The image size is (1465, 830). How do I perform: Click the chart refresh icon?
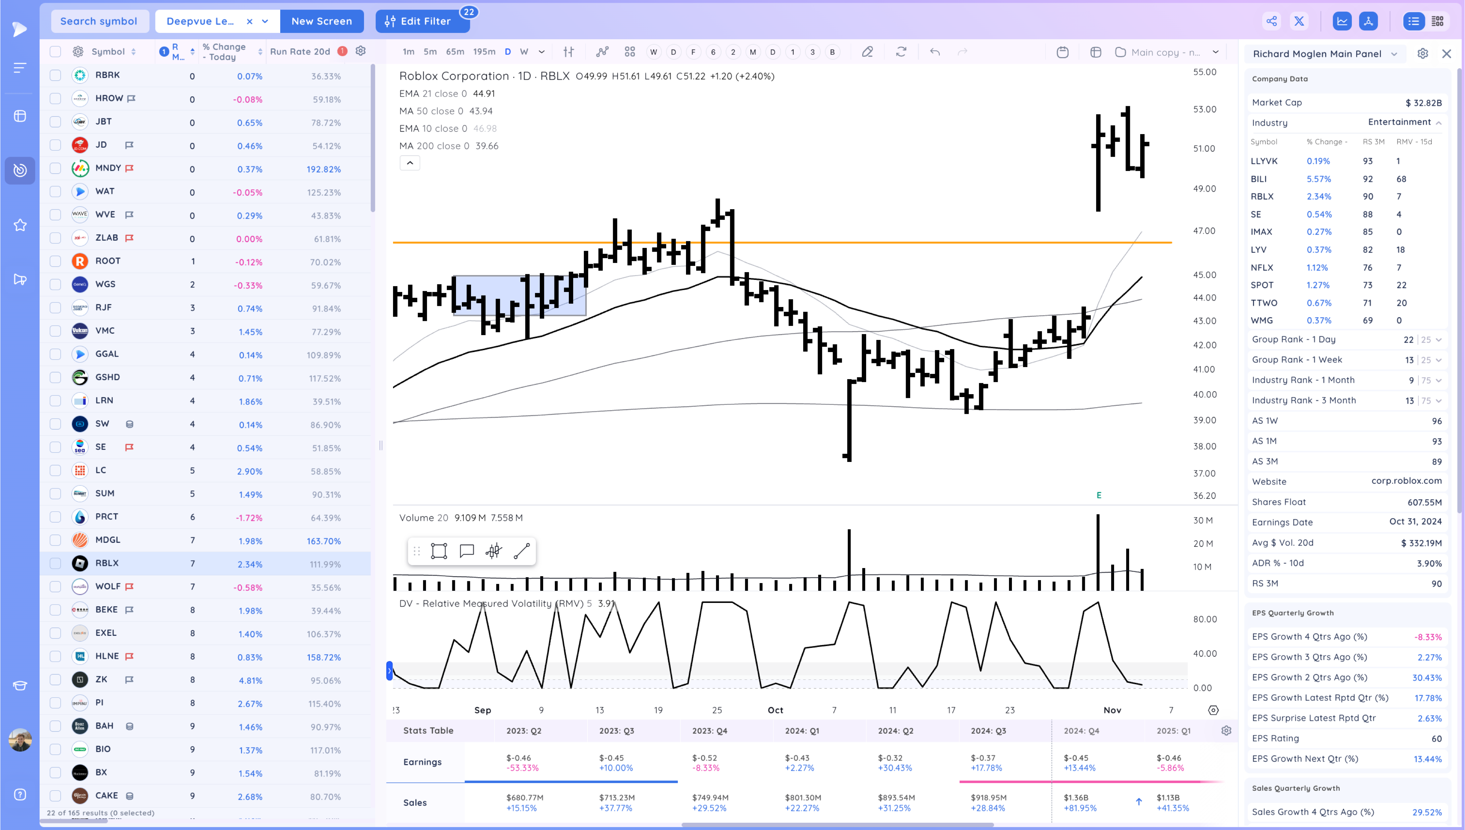click(901, 52)
